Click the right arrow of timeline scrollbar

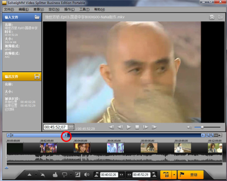click(x=203, y=135)
